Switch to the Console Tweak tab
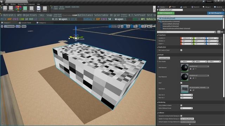 coord(25,23)
